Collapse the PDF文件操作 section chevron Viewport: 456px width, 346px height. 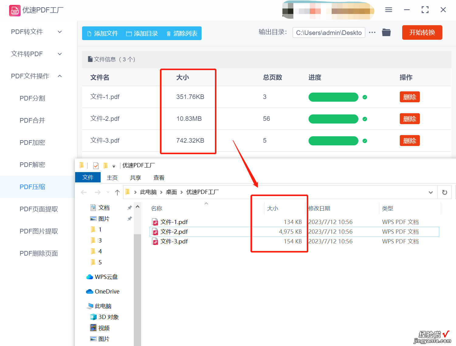click(60, 76)
